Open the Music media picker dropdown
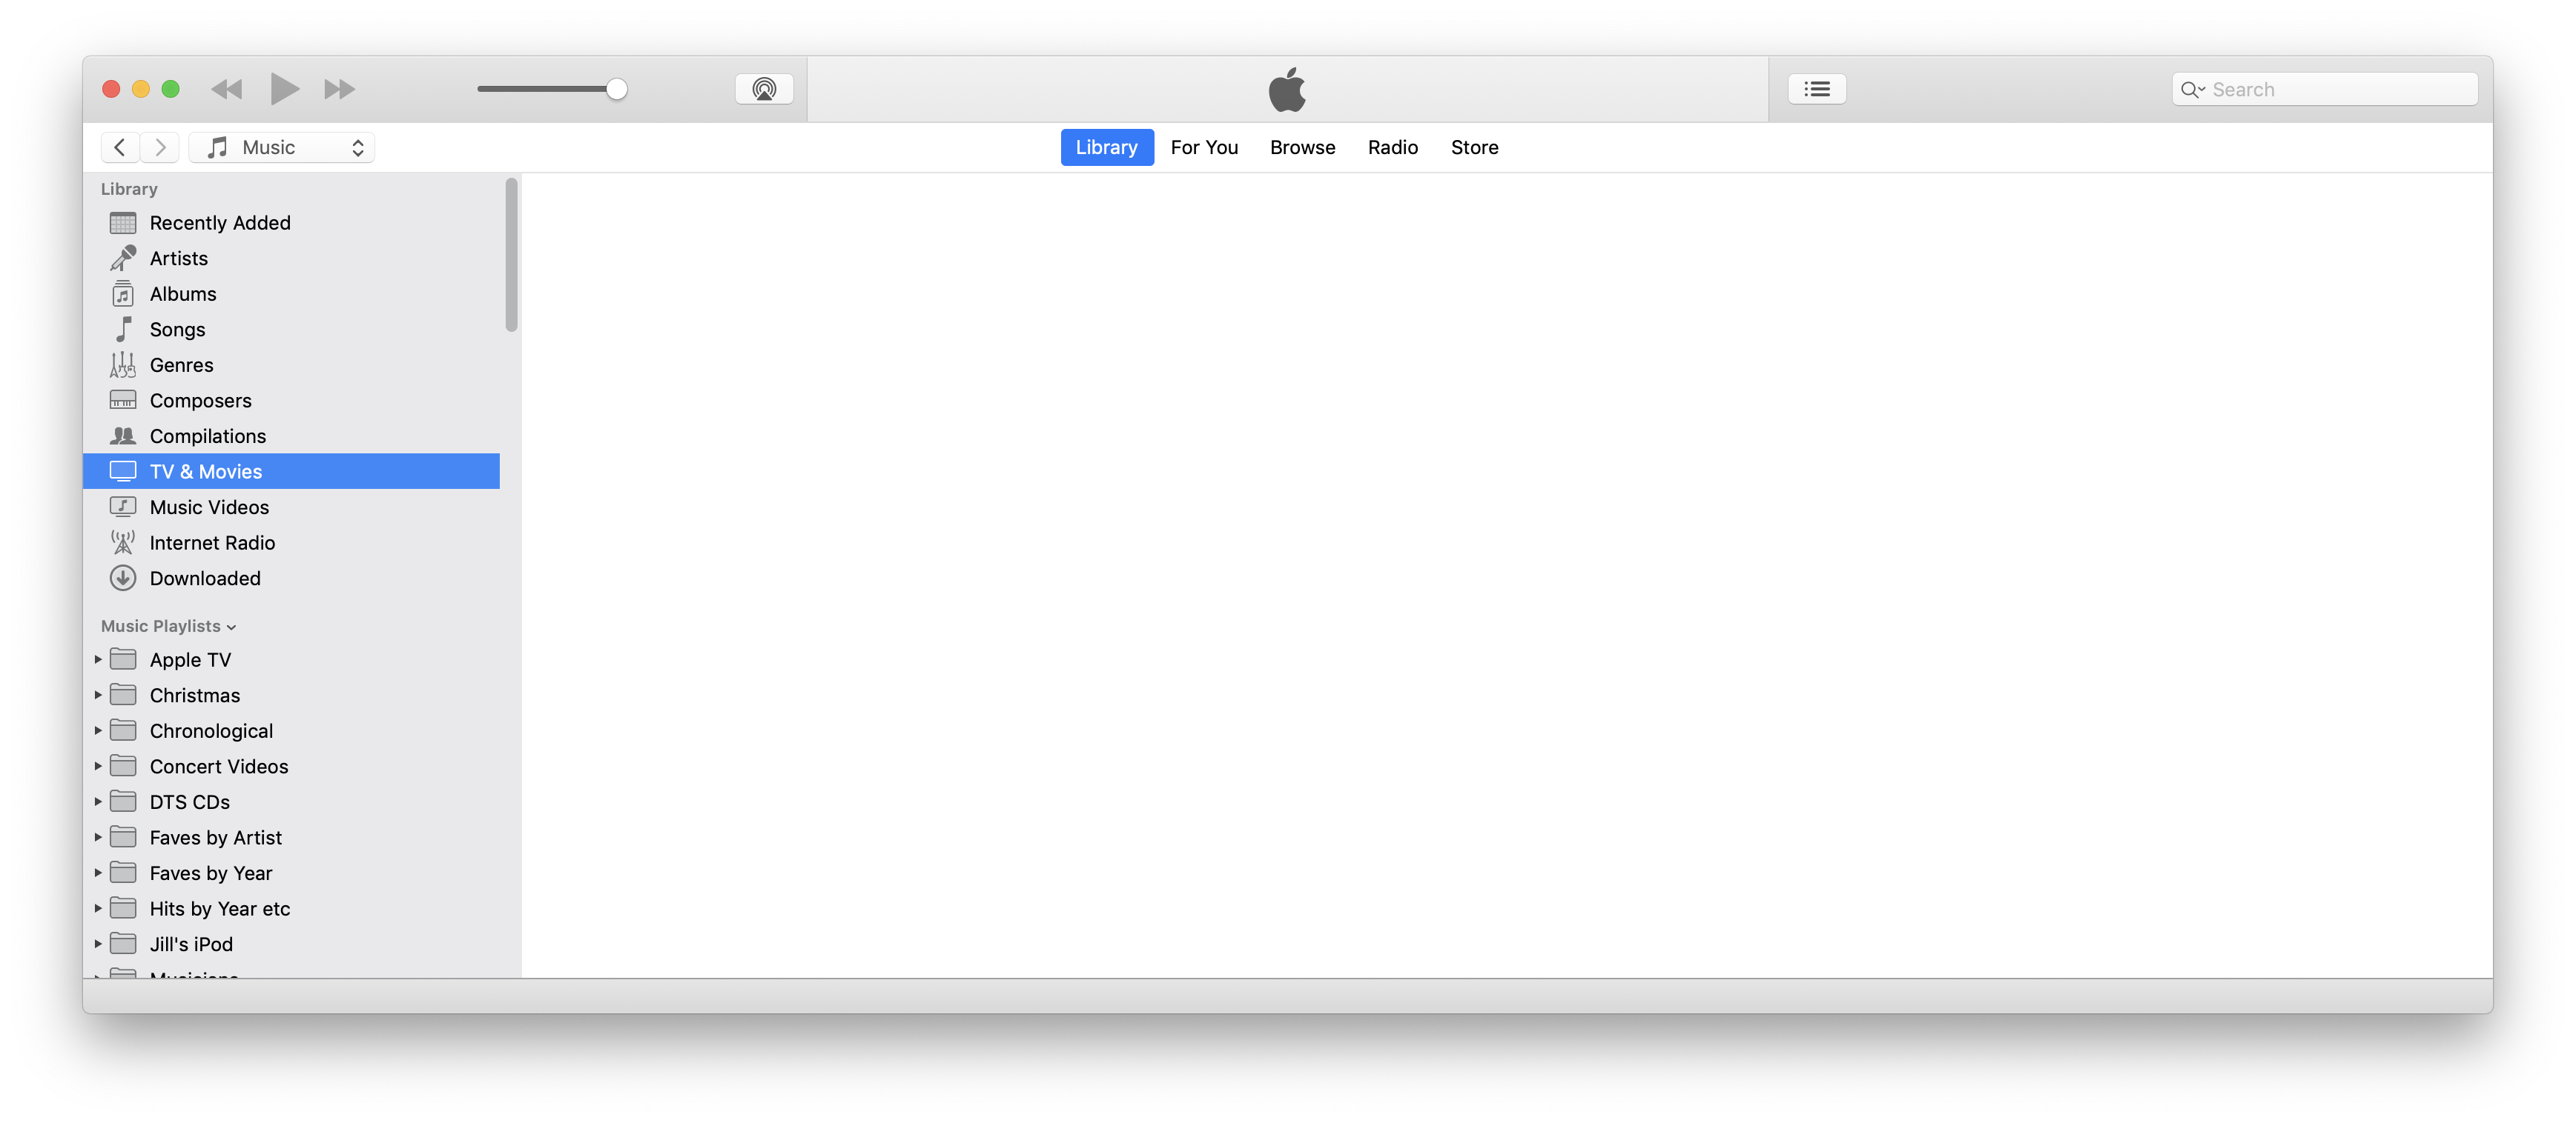Screen dimensions: 2576x1123 [x=282, y=148]
